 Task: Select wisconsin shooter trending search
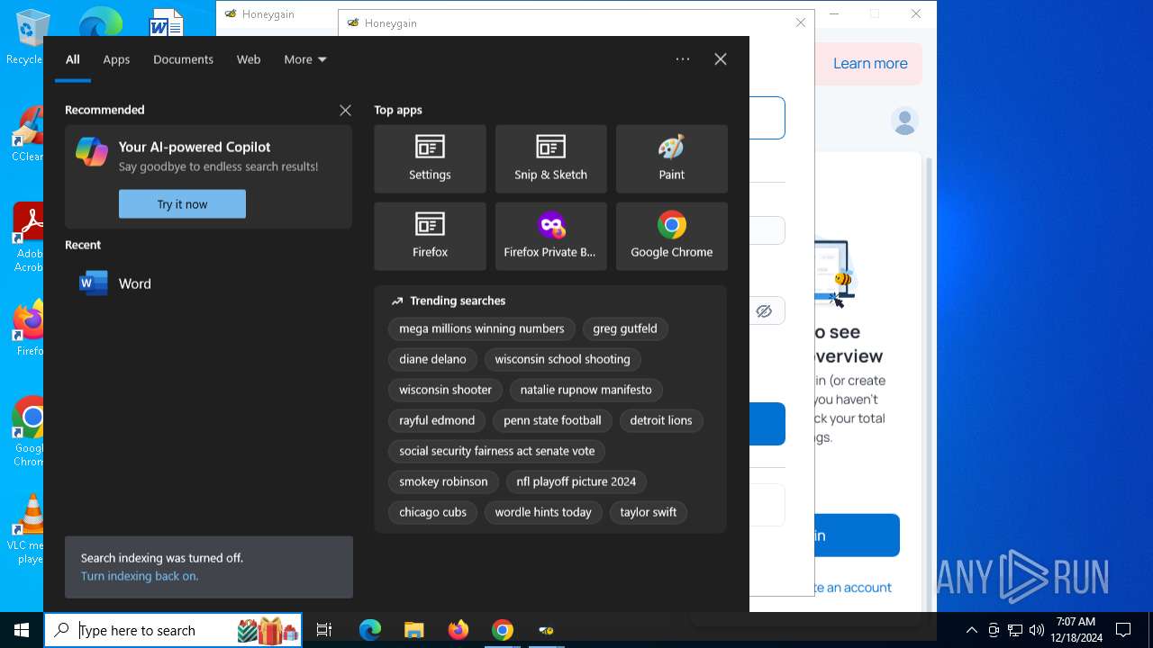(446, 390)
